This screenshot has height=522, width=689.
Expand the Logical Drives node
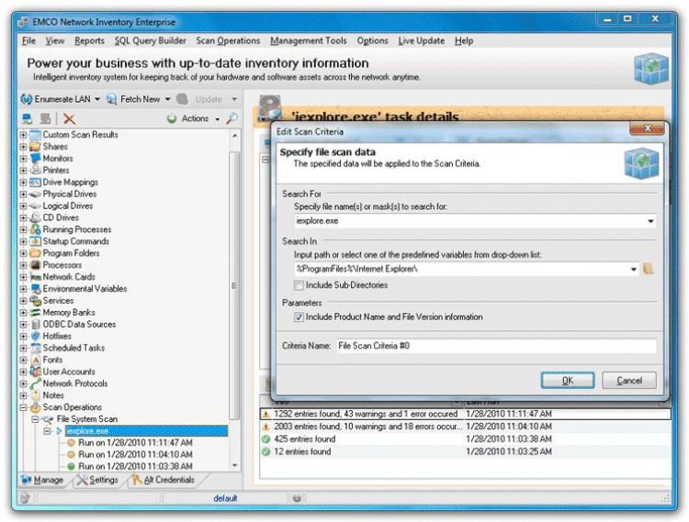point(23,205)
